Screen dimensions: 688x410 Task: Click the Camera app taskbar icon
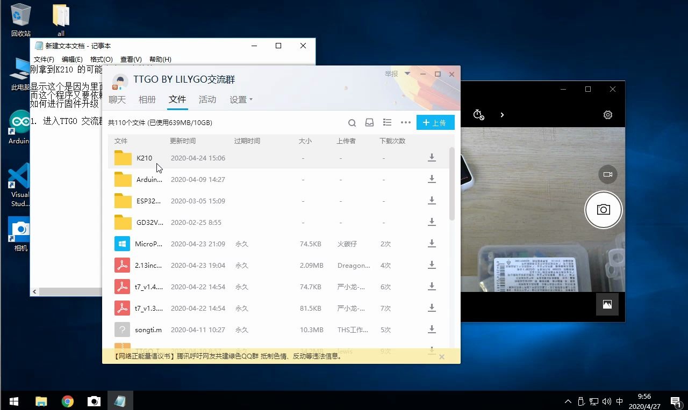94,401
